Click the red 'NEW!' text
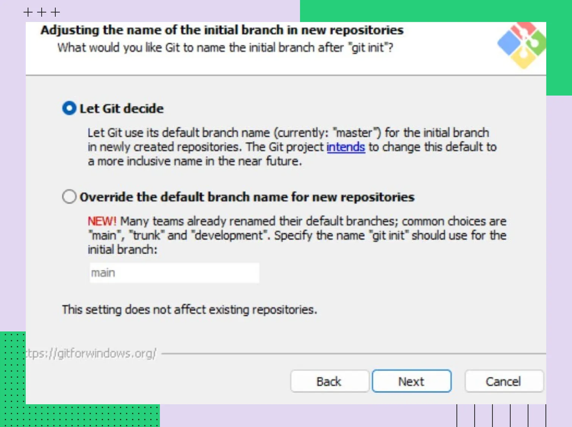This screenshot has height=427, width=572. coord(102,221)
